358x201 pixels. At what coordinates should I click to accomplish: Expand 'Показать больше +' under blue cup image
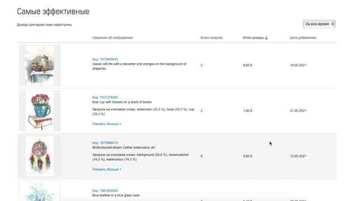107,124
